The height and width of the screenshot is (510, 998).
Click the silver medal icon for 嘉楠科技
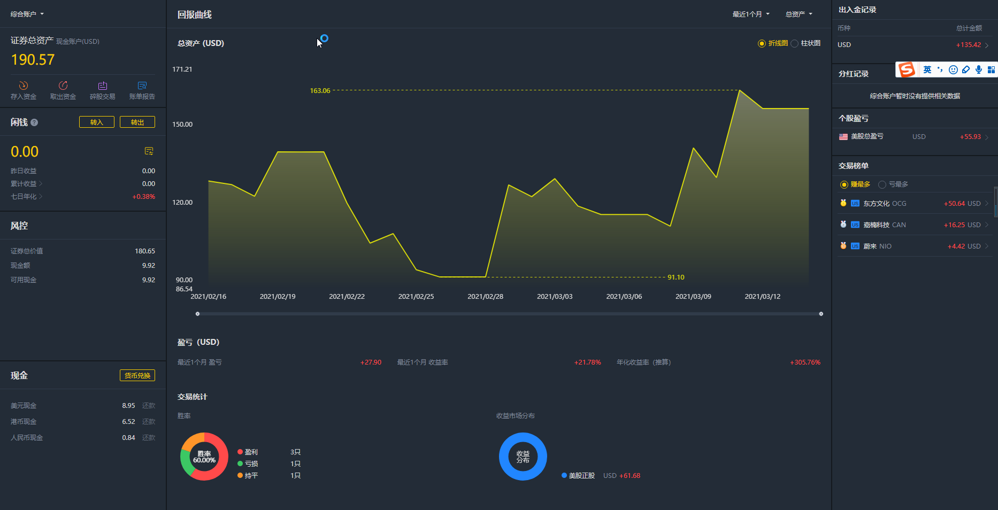(x=843, y=225)
